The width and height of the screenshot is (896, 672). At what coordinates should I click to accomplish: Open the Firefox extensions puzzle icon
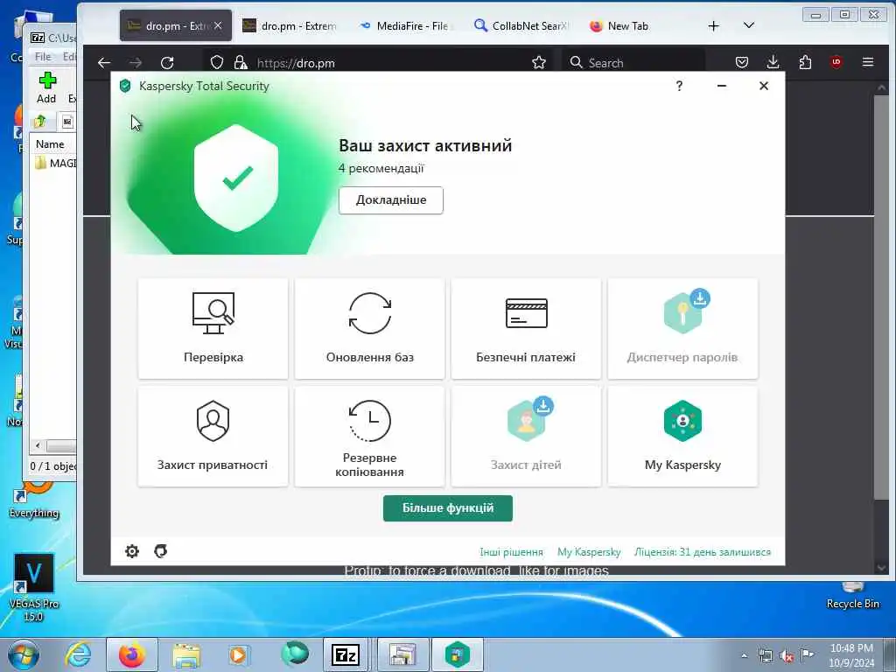click(x=805, y=62)
